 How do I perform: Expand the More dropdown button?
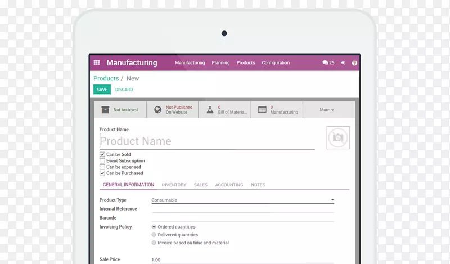327,110
